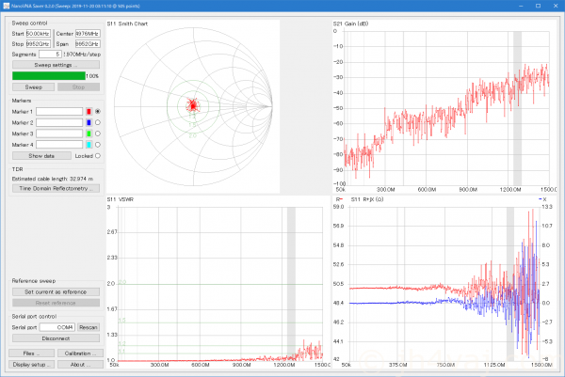Maximize the NanoVNA Saver window
565x377 pixels.
[x=538, y=6]
